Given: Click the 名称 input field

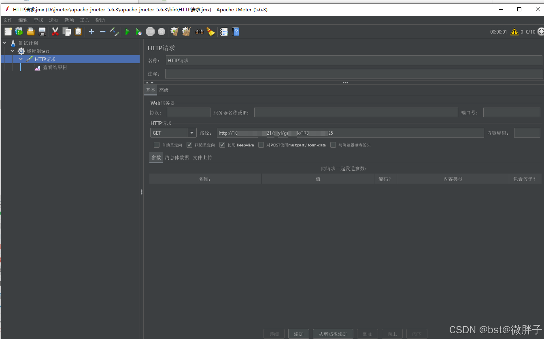Looking at the screenshot, I should [354, 60].
